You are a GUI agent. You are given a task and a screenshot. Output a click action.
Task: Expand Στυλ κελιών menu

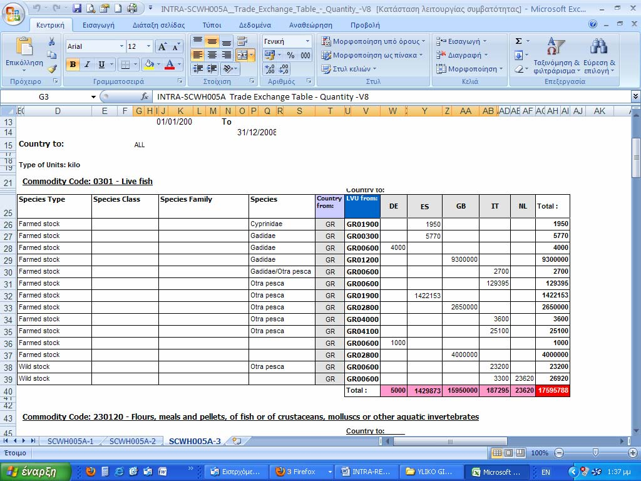click(349, 69)
